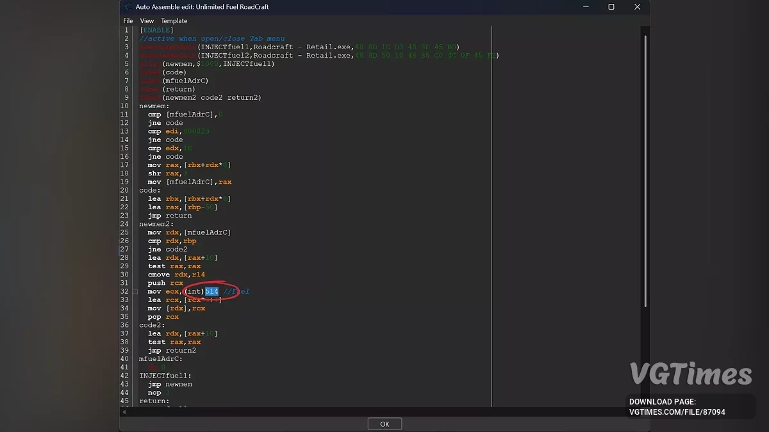This screenshot has height=432, width=769.
Task: Click the highlighted 514 fuel value
Action: [211, 292]
